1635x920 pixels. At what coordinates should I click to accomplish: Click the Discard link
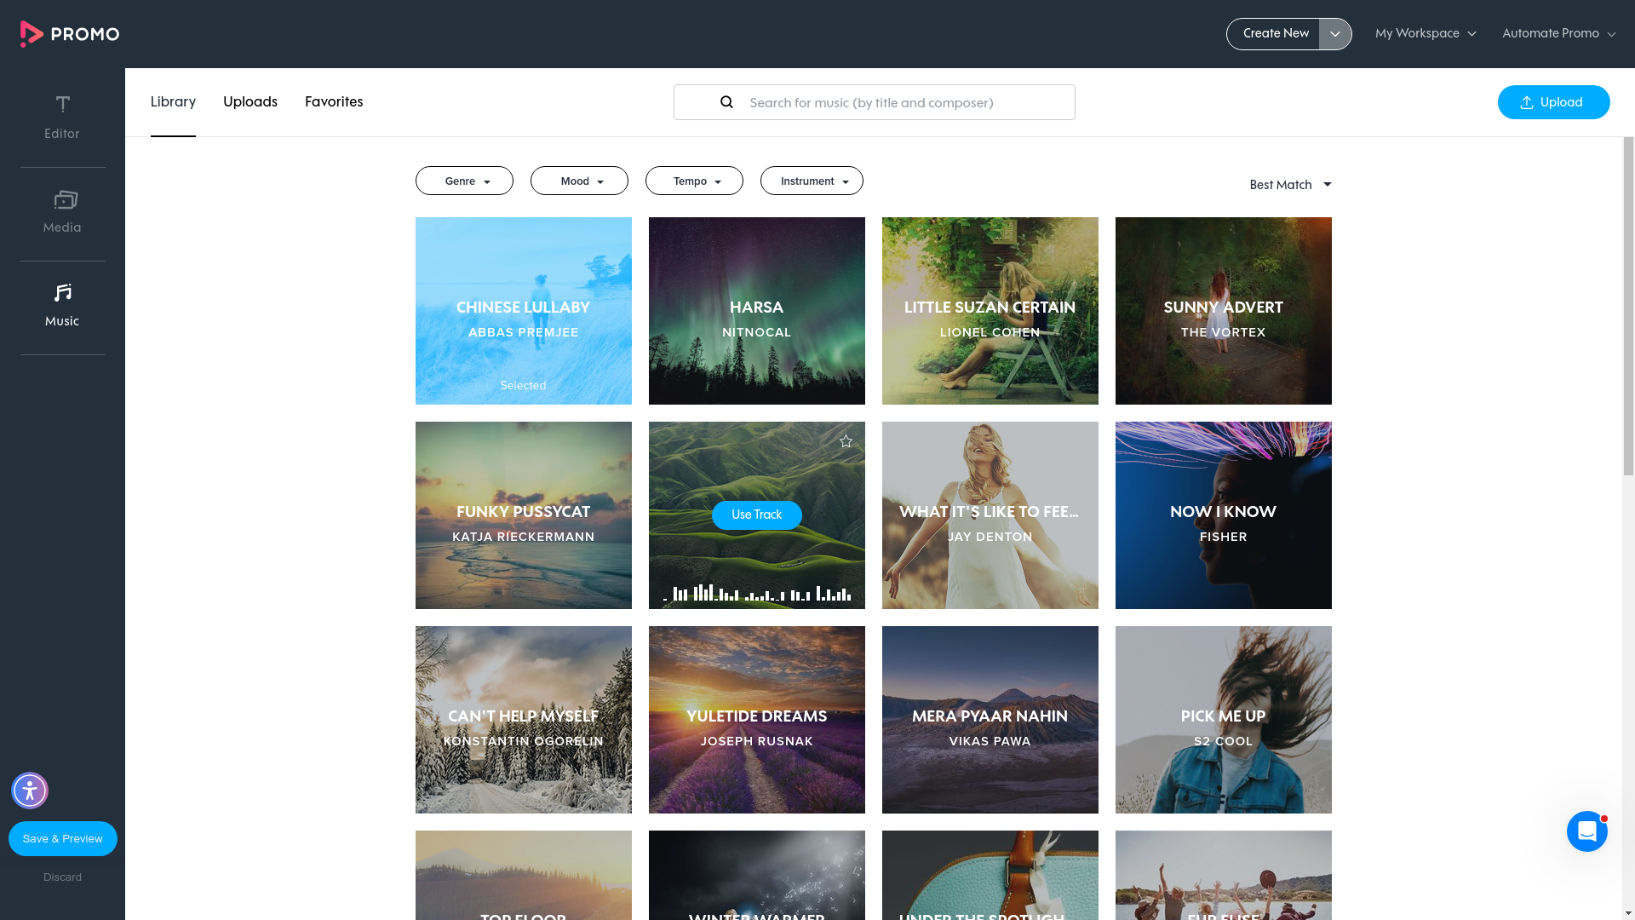click(63, 877)
